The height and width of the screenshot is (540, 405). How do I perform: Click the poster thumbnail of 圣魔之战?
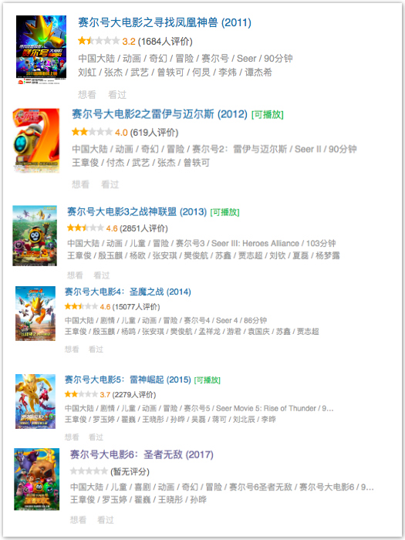point(35,313)
